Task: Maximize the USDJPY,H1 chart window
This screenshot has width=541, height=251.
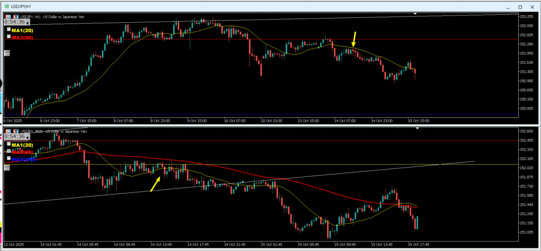Action: (520, 6)
